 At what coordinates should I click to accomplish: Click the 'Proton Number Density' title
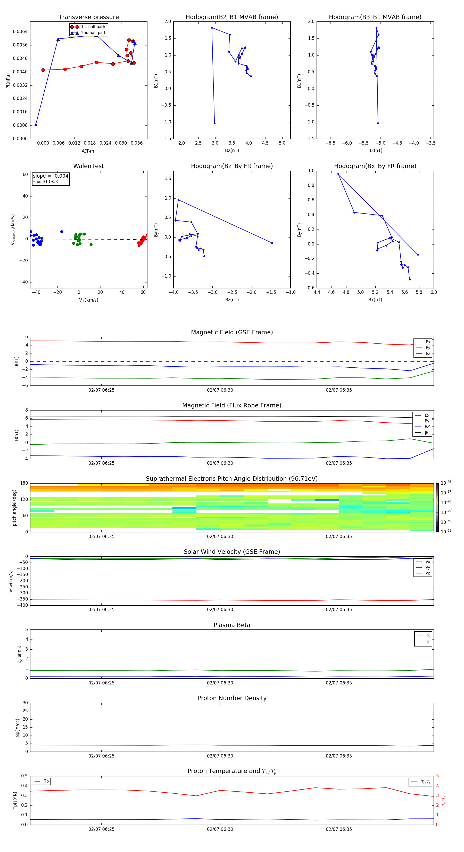[232, 699]
